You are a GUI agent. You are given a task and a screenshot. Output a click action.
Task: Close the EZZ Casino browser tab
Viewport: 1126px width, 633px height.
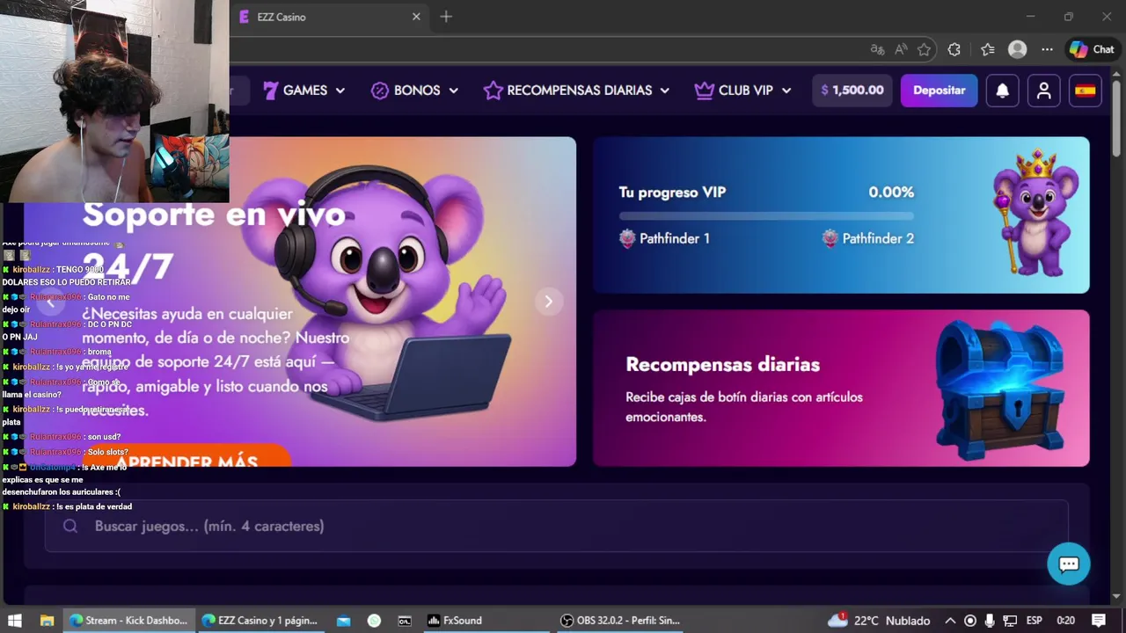(416, 17)
